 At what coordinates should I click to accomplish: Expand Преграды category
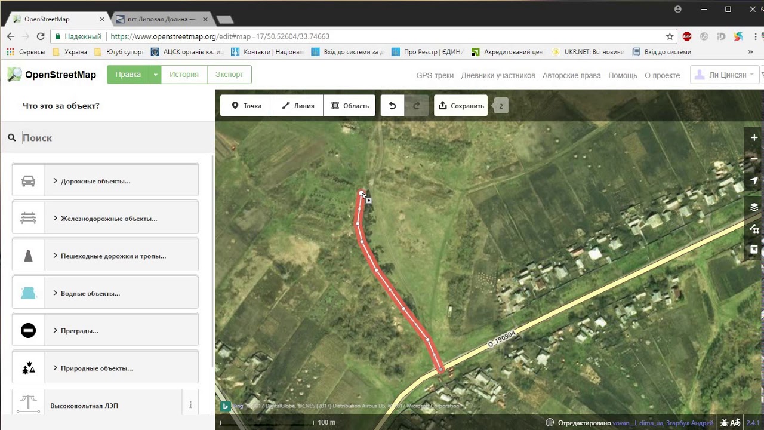pos(121,330)
